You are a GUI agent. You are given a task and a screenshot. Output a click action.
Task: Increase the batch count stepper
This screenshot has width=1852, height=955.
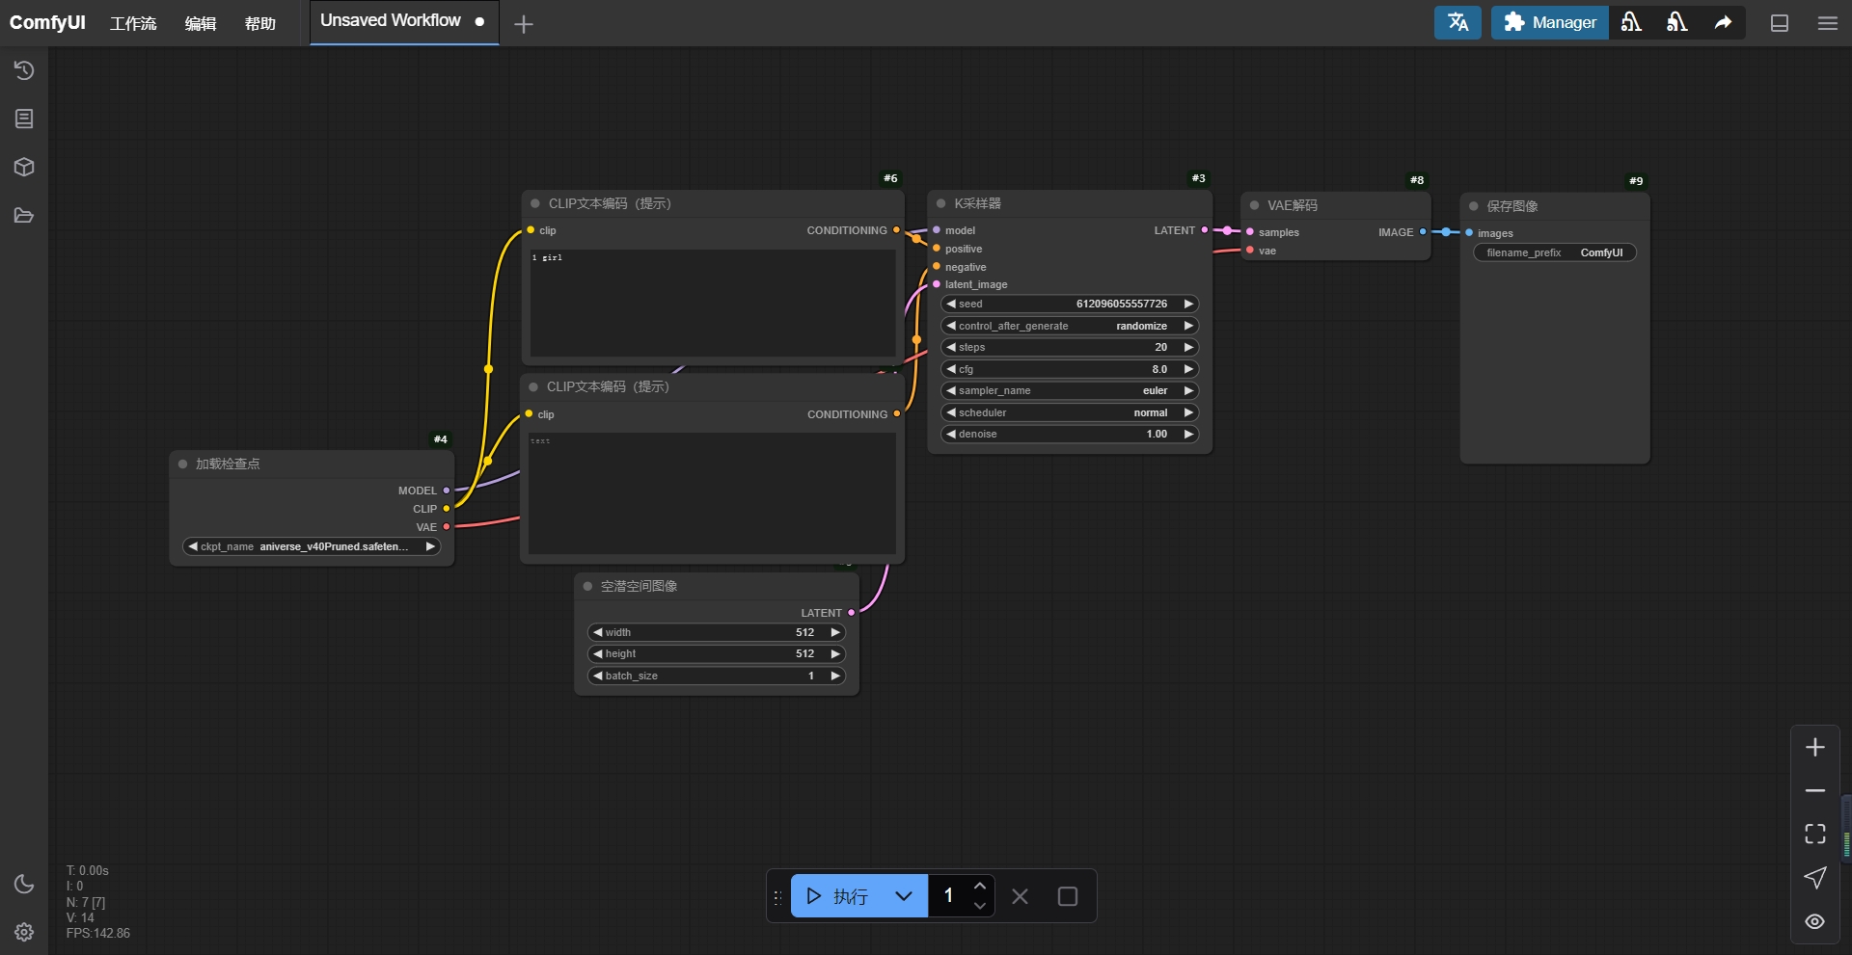980,886
